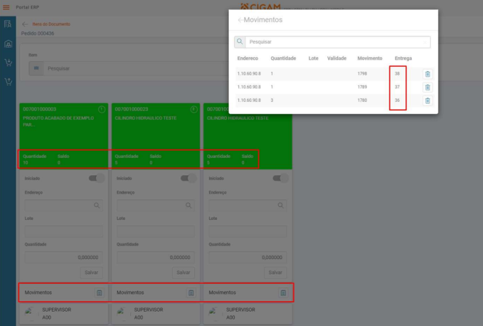Focus the Lote field on the rightmost card
This screenshot has height=326, width=483.
coord(248,231)
